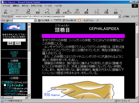Follow the START link in sidebar

pos(14,52)
